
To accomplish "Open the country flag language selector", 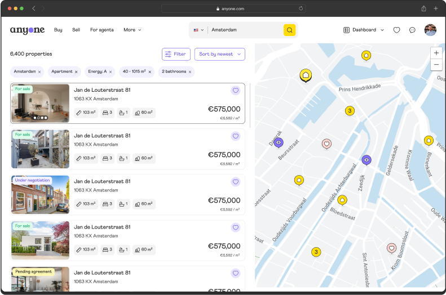I will [x=198, y=30].
